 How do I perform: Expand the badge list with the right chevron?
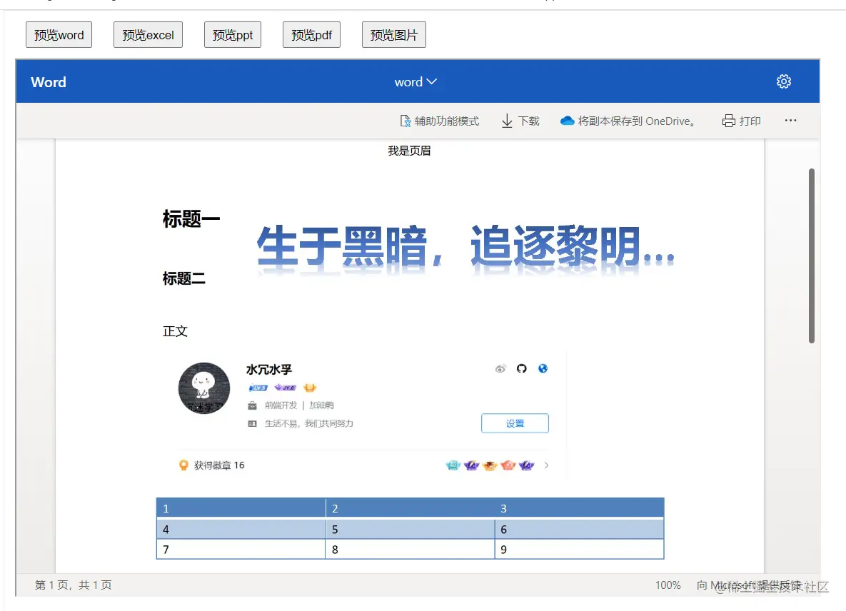(x=547, y=465)
